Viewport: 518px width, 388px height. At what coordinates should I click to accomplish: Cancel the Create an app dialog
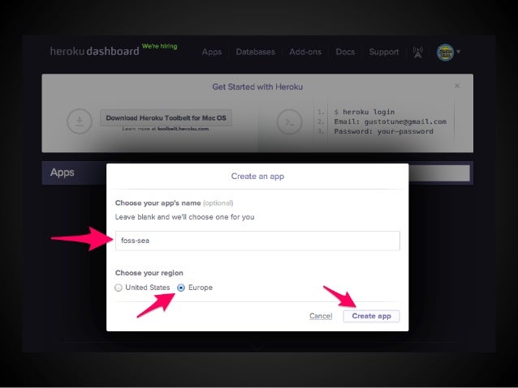tap(321, 316)
